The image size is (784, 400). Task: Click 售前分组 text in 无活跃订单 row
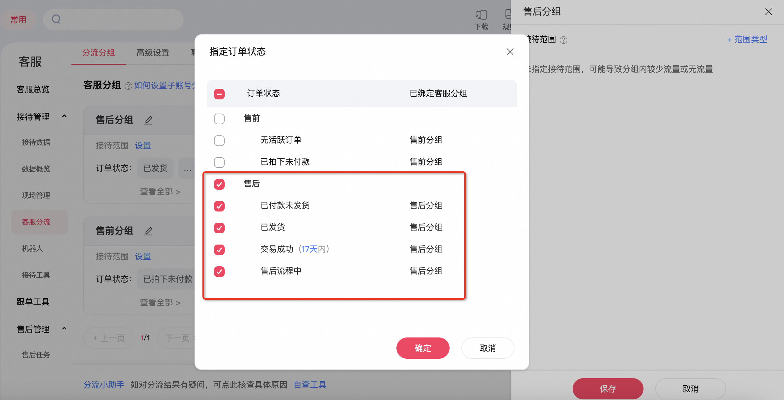click(425, 140)
